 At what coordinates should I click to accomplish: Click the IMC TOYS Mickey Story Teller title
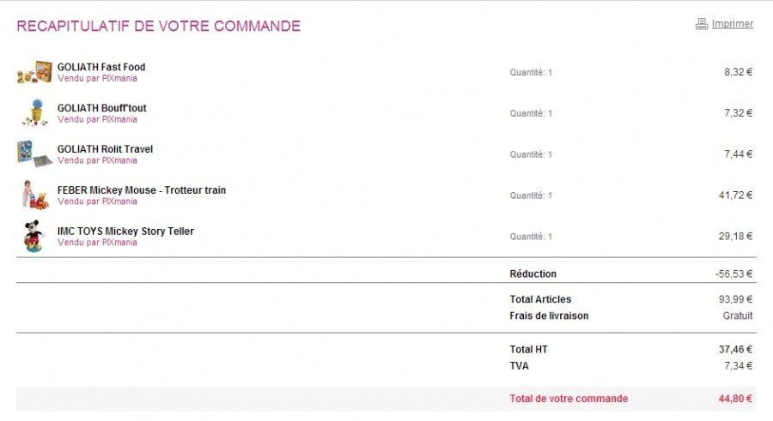pos(125,232)
